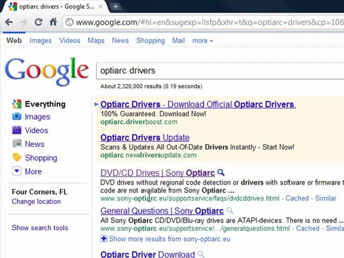Click the Google logo
344x258 pixels.
pos(47,71)
